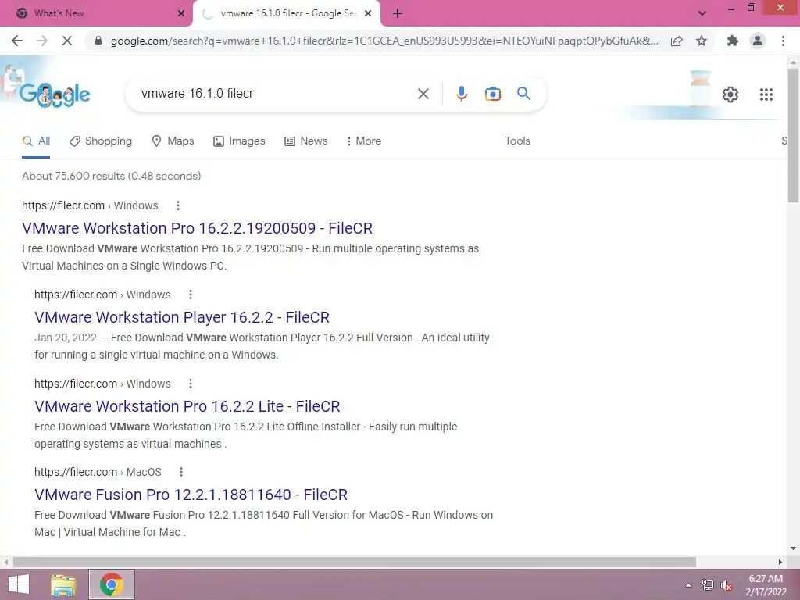Open options for Workstation Pro 16.2.2.19200509 result
The height and width of the screenshot is (600, 800).
177,205
